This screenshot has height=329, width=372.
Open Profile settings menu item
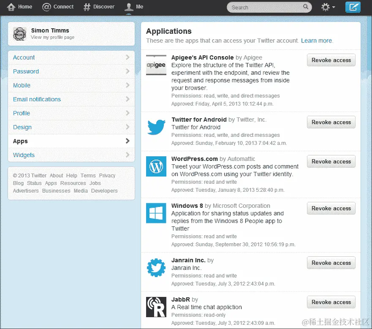[71, 113]
